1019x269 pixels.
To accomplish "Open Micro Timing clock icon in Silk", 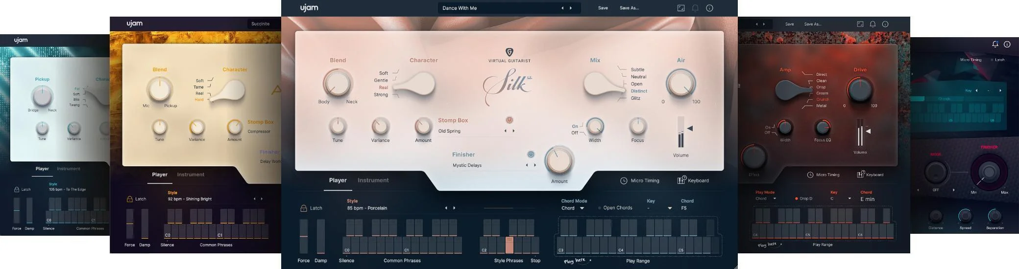I will pos(624,180).
